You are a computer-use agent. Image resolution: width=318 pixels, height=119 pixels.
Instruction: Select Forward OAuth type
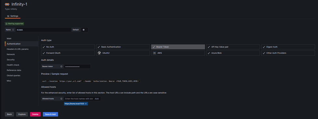pyautogui.click(x=68, y=53)
